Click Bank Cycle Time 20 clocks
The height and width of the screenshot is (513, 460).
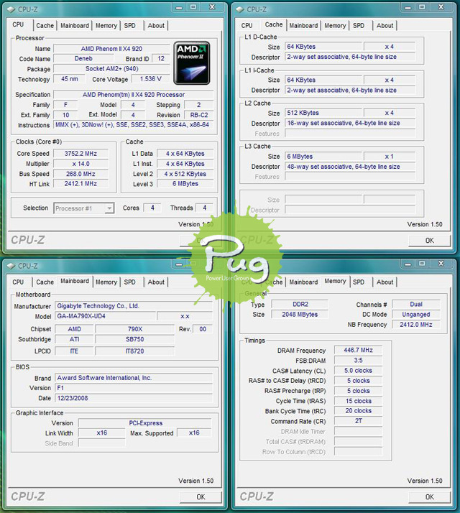tap(358, 410)
